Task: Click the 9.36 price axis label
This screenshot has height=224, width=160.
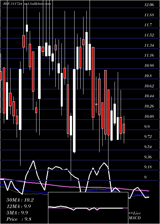Action: (148, 157)
